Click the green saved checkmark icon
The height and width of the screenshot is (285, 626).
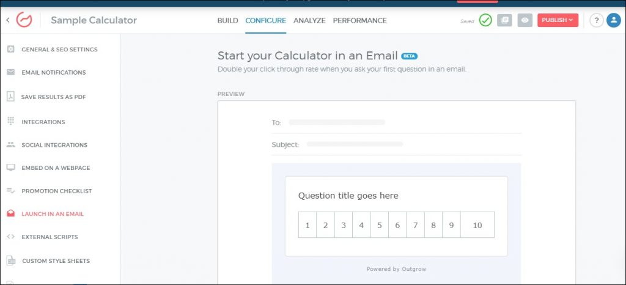click(x=485, y=20)
